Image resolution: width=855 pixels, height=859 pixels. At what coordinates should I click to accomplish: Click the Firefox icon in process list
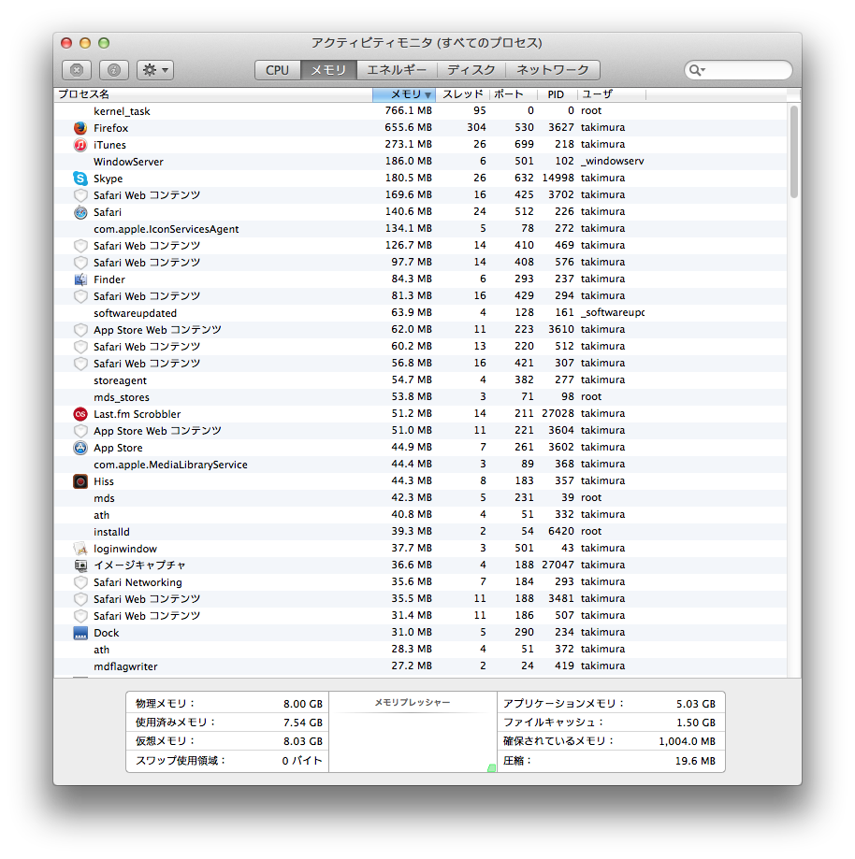(80, 128)
